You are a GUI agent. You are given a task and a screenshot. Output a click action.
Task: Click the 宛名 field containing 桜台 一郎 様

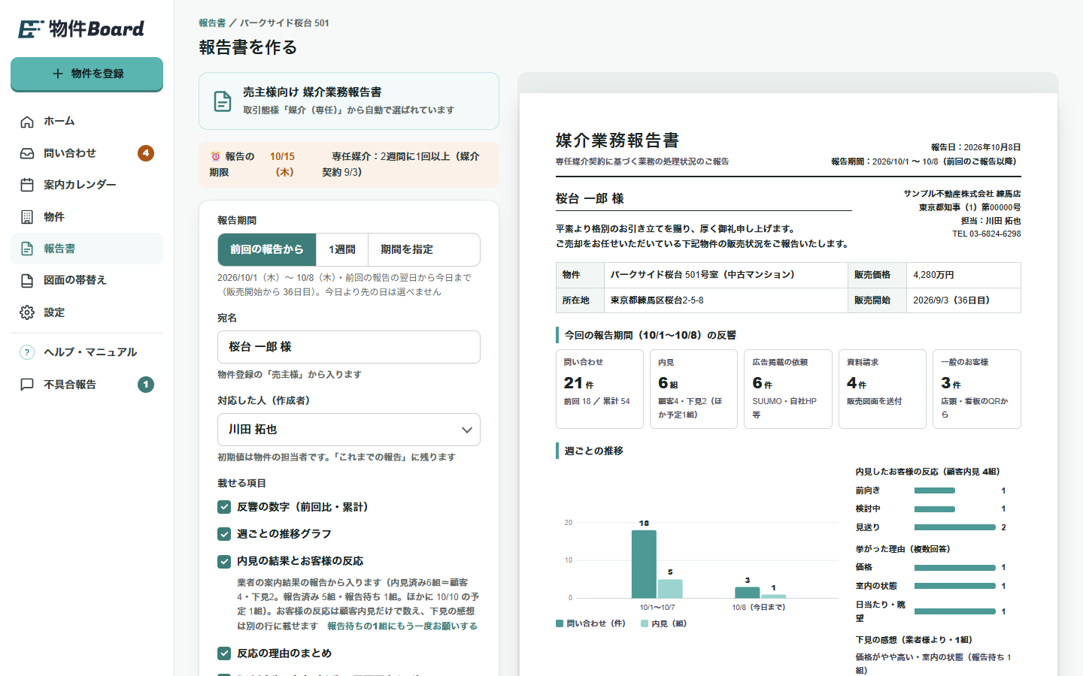coord(349,347)
